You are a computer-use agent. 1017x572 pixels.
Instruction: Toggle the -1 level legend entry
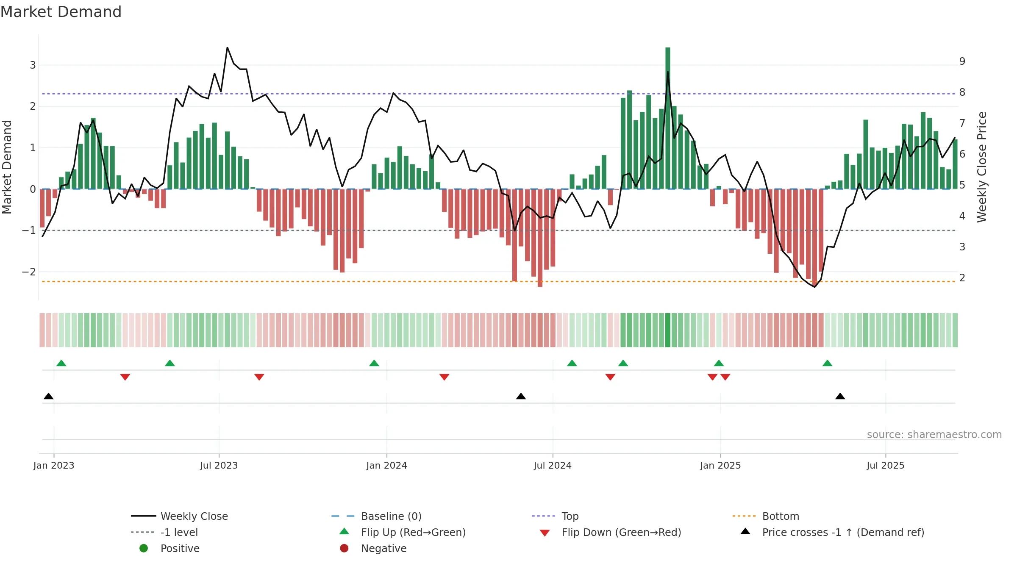[x=164, y=532]
